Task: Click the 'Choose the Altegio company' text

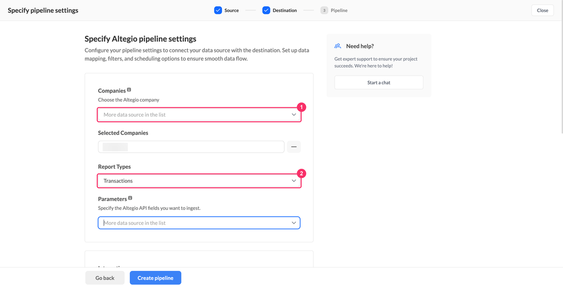Action: click(x=129, y=99)
